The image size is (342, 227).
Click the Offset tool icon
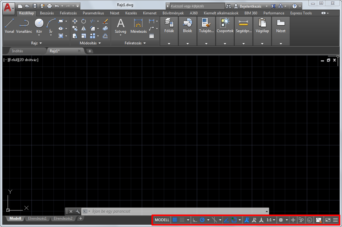pos(105,36)
